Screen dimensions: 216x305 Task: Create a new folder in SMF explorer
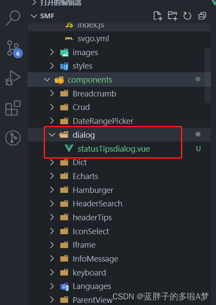click(x=172, y=16)
